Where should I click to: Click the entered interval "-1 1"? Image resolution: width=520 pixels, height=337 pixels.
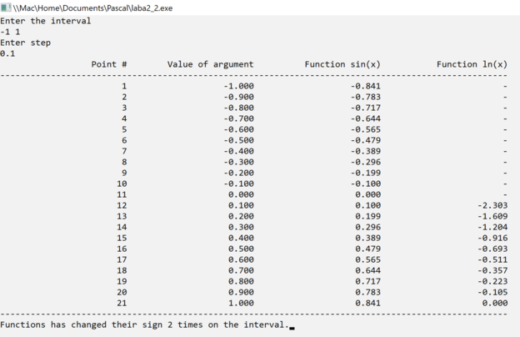pyautogui.click(x=10, y=32)
